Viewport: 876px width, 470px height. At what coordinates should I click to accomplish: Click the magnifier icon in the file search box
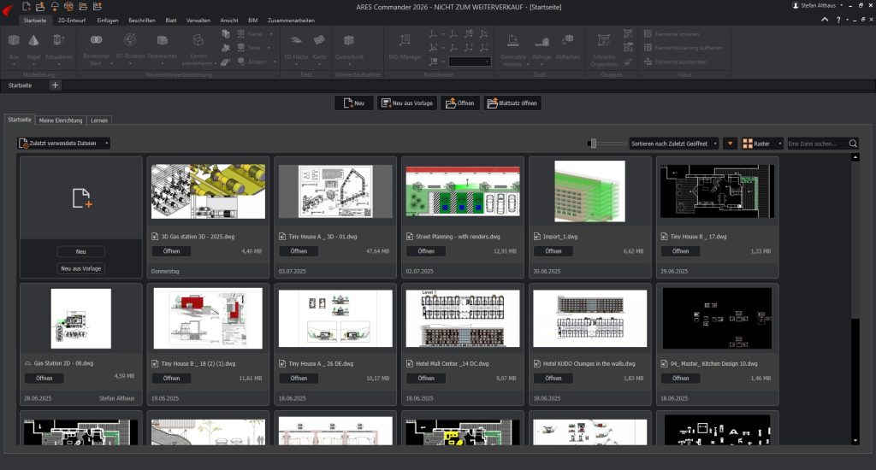coord(852,144)
